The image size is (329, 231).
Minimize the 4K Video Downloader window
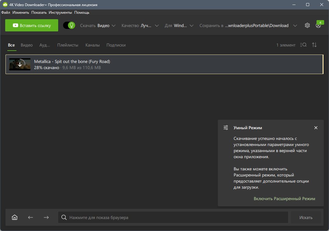pyautogui.click(x=294, y=5)
